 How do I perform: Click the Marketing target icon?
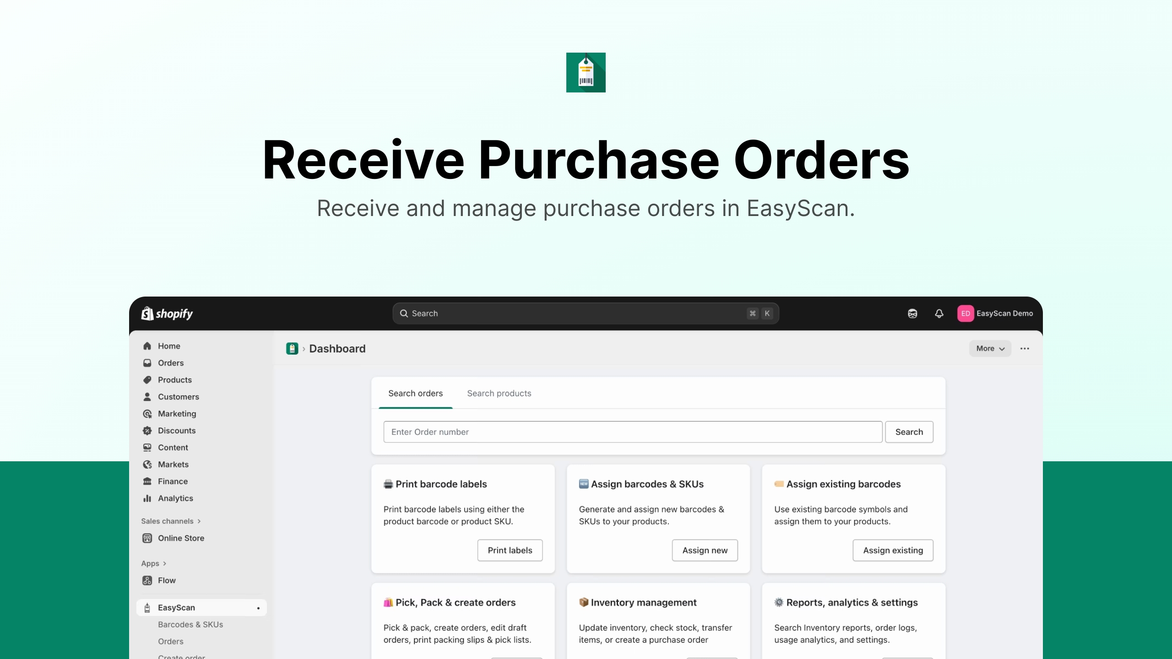click(x=147, y=414)
